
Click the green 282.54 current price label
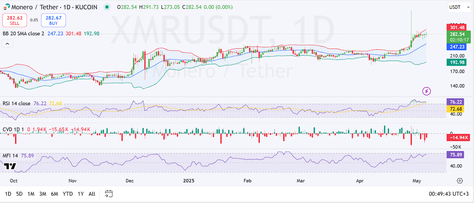point(458,37)
